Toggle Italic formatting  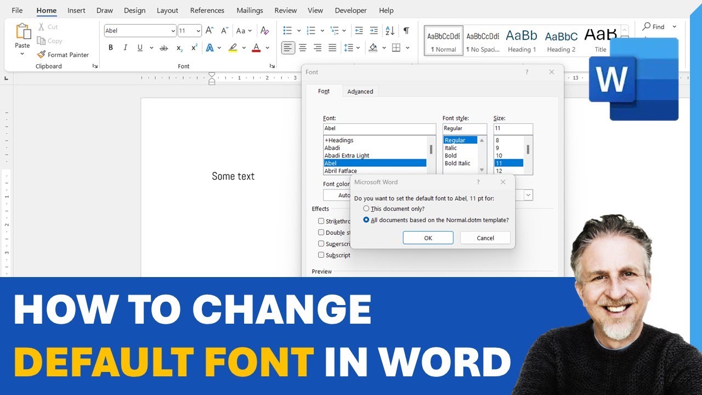(126, 48)
